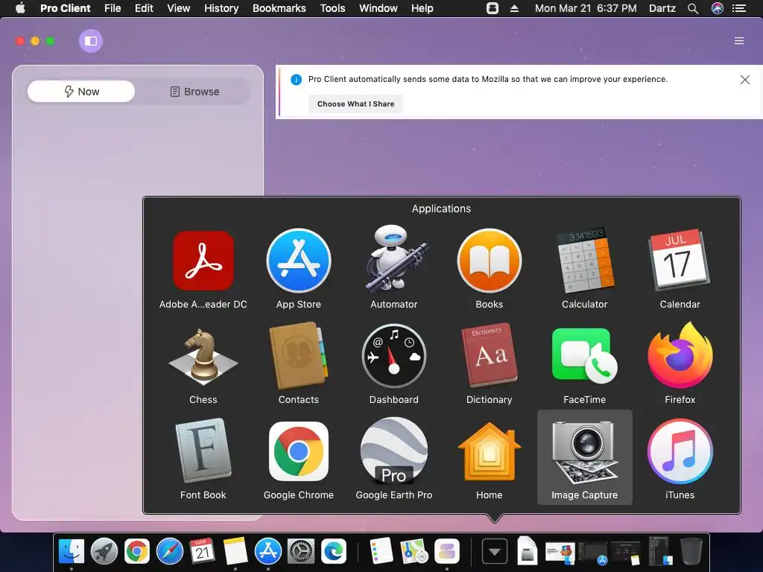Open the Books app

[x=489, y=261]
